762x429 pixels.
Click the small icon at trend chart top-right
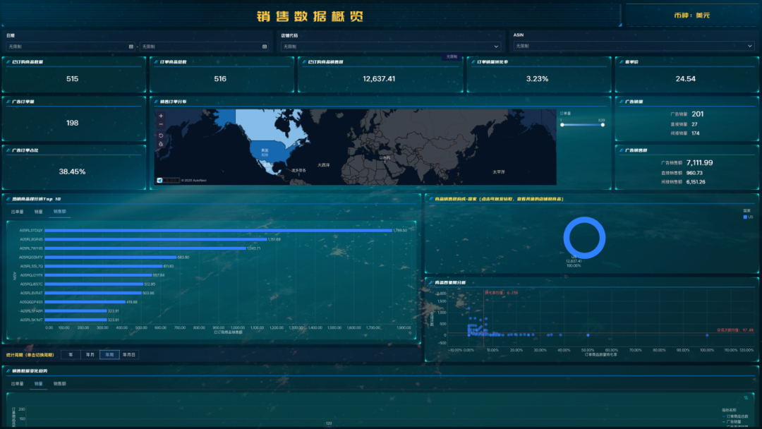pos(745,399)
